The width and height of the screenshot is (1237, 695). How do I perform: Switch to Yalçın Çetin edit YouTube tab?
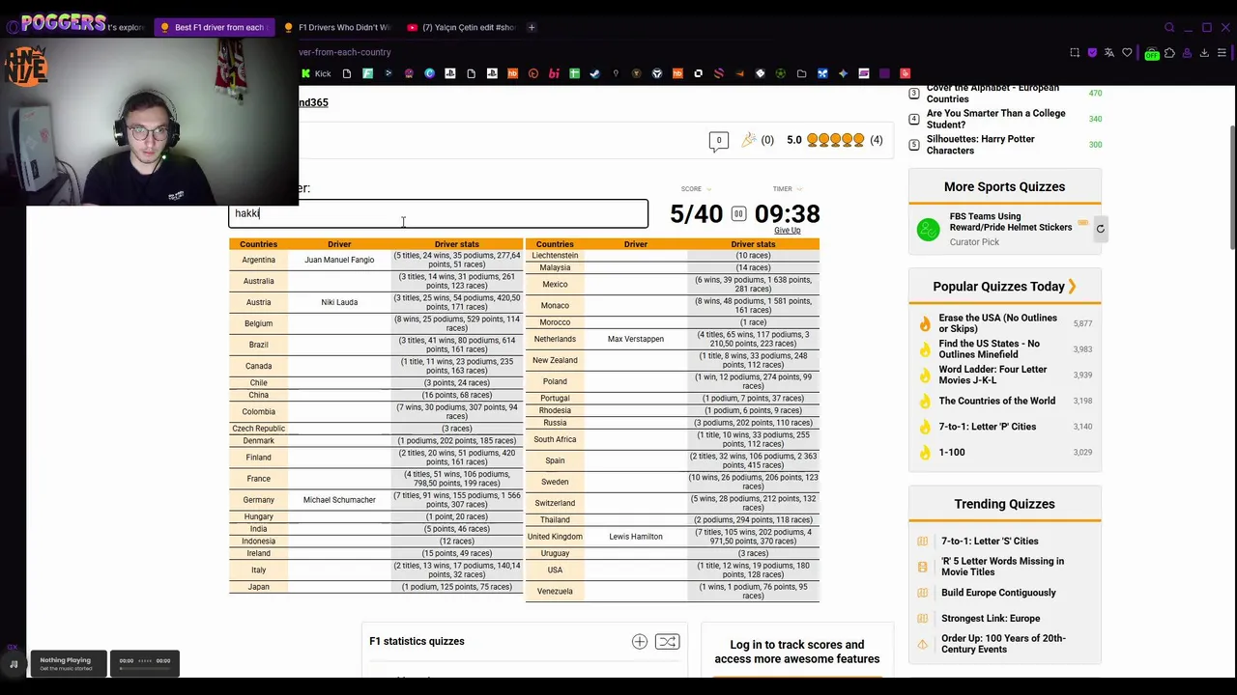click(464, 27)
